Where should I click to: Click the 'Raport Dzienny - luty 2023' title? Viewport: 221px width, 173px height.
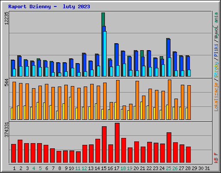49,6
